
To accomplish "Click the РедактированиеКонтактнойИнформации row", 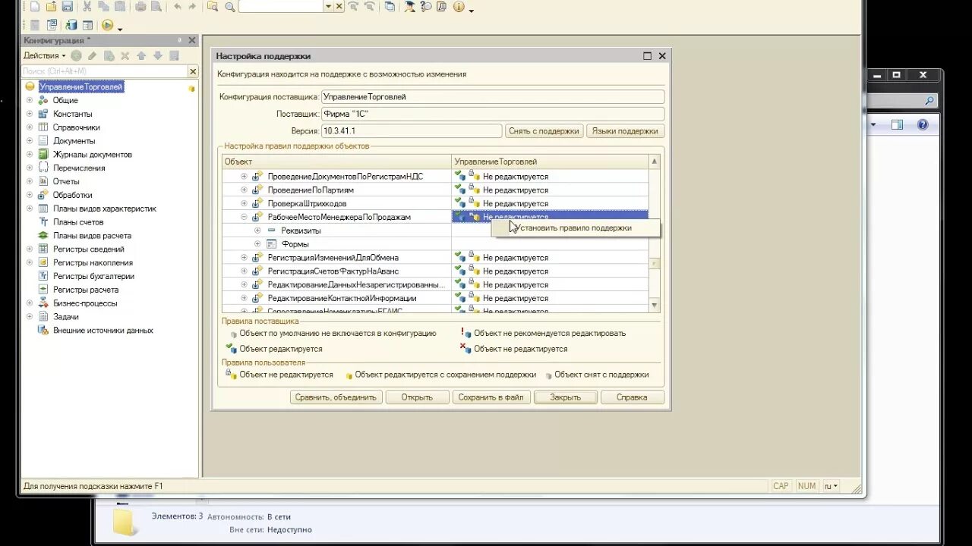I will pyautogui.click(x=436, y=298).
